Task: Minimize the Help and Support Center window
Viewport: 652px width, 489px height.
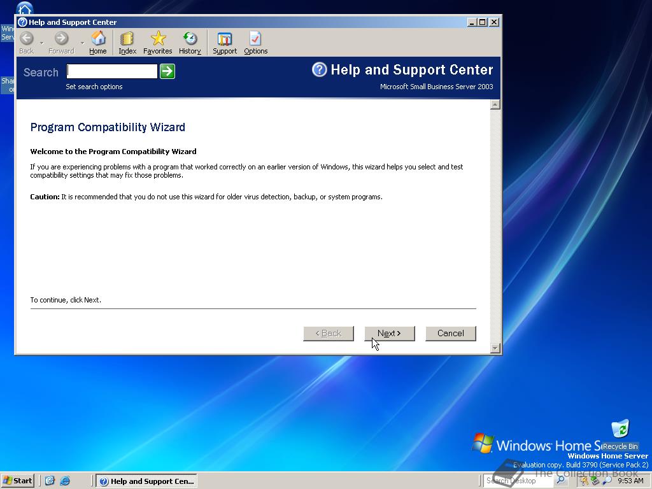Action: pyautogui.click(x=472, y=22)
